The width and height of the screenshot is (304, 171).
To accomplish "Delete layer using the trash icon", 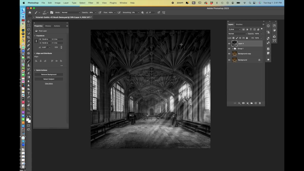I will click(260, 103).
